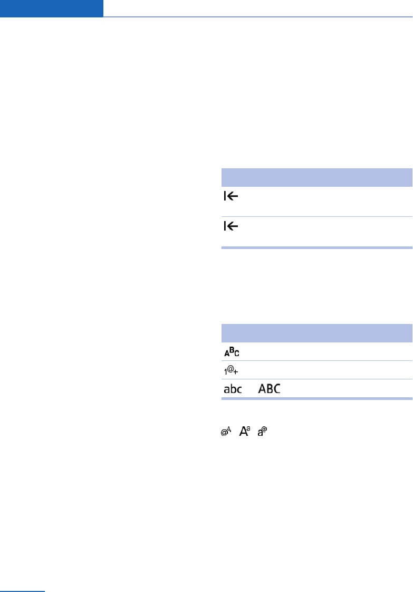Viewport: 413px width, 592px height.
Task: Select the raised-B ABC letters icon
Action: [232, 352]
